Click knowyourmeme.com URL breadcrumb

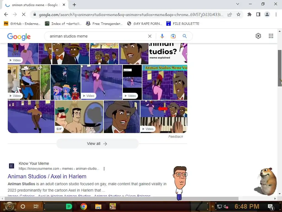click(59, 169)
